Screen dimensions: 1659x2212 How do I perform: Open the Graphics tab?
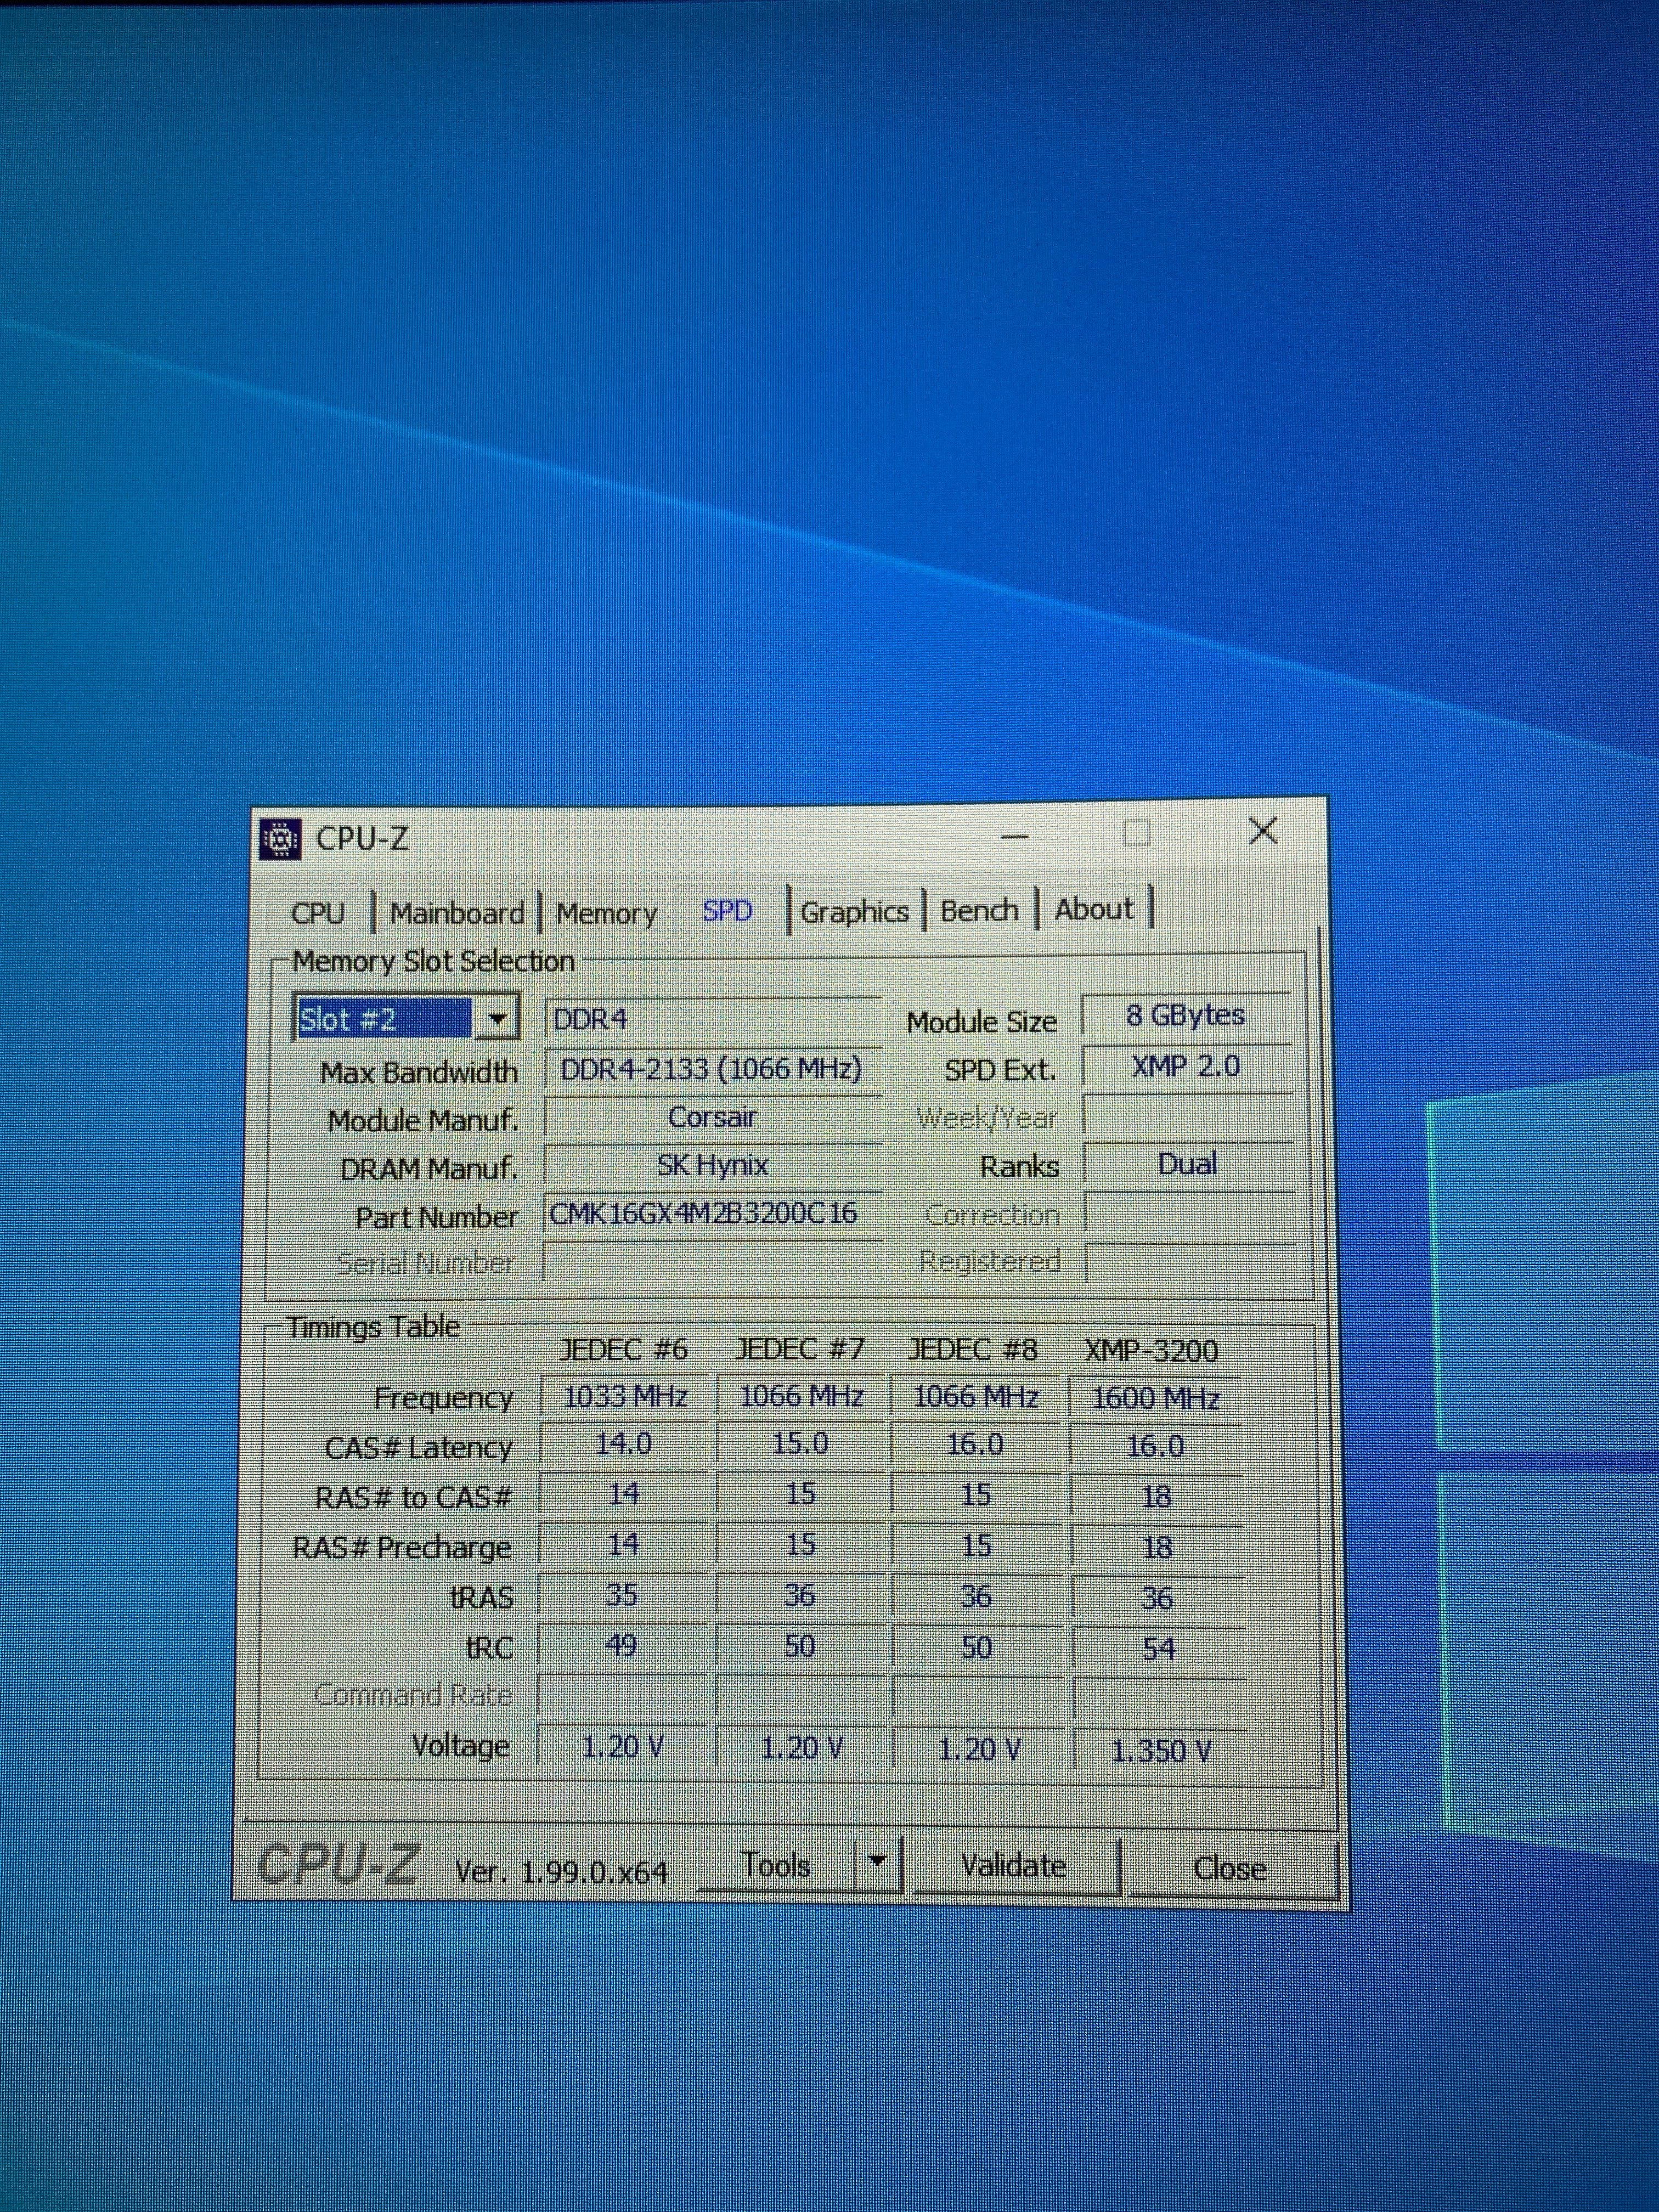click(x=854, y=912)
